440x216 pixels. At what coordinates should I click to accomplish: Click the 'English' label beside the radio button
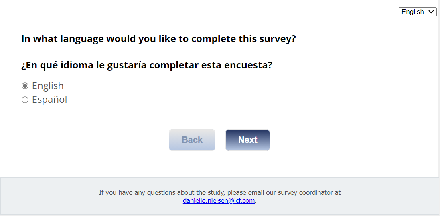click(x=48, y=86)
